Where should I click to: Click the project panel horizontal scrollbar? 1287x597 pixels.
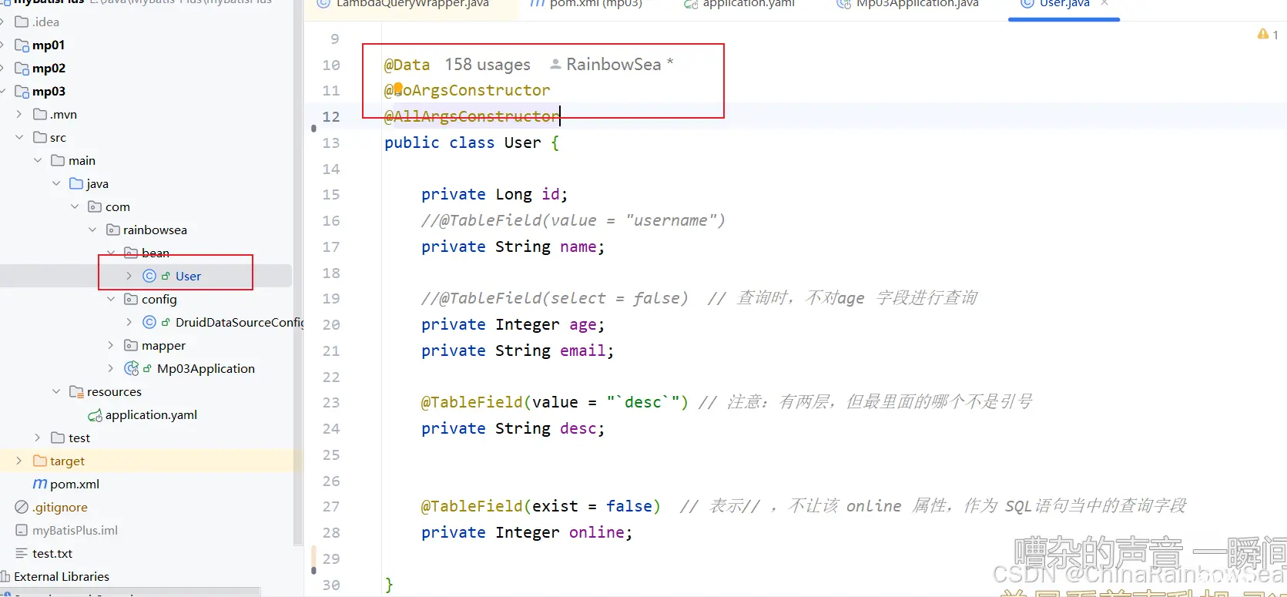(130, 593)
